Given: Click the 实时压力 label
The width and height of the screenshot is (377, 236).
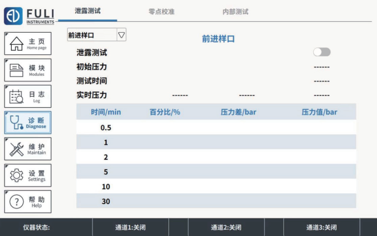Looking at the screenshot, I should (x=91, y=95).
